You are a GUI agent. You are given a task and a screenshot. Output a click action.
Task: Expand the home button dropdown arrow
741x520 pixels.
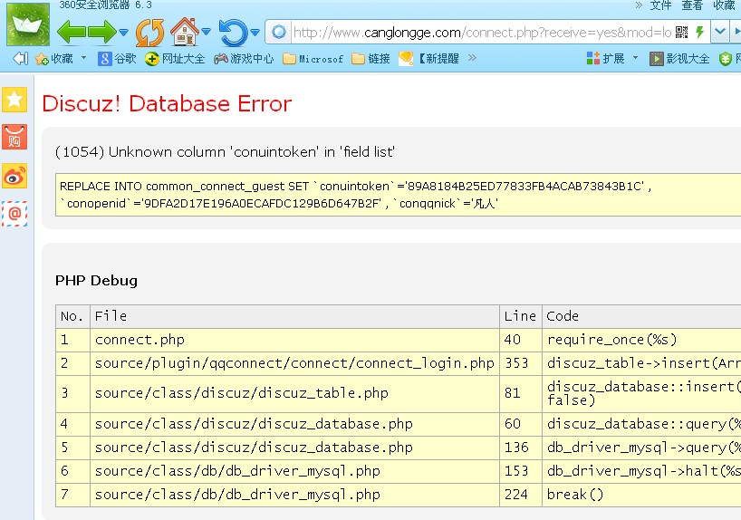point(207,34)
